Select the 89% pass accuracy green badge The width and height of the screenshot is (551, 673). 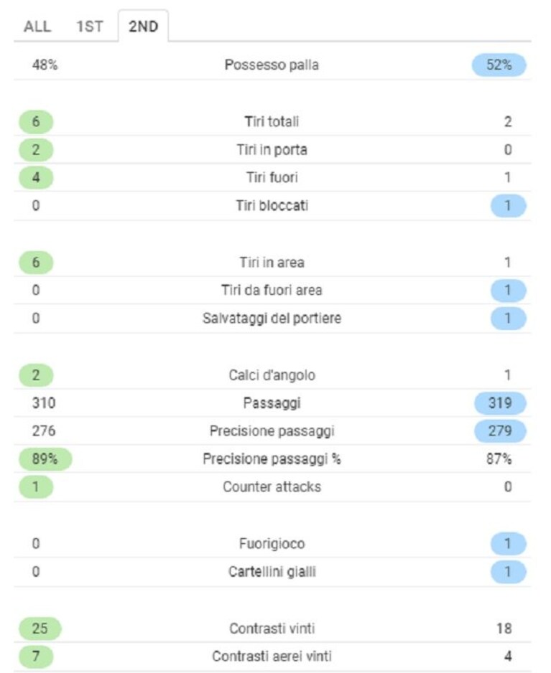pos(45,459)
